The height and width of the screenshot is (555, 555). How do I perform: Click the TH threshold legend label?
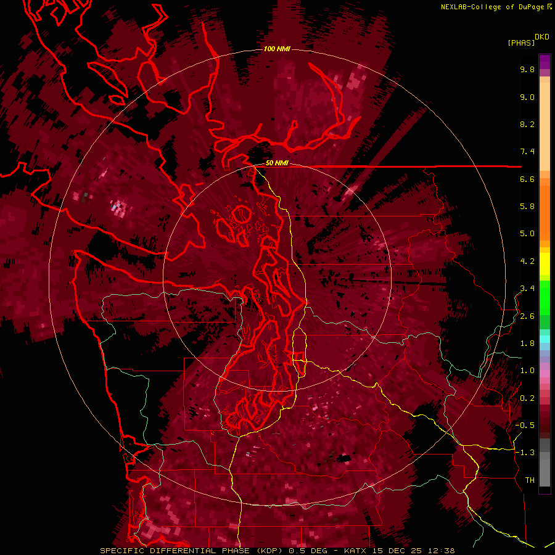pos(530,480)
